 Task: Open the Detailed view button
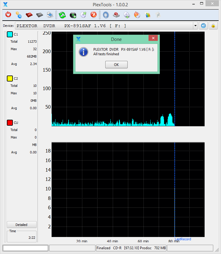pyautogui.click(x=22, y=225)
